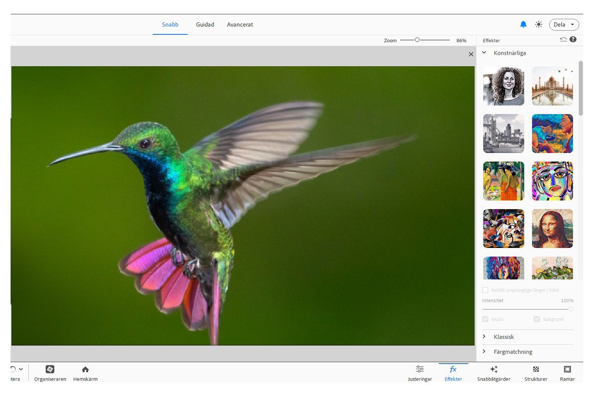Apply the curly-haired woman sketch effect
Screen dimensions: 597x395
click(x=503, y=86)
